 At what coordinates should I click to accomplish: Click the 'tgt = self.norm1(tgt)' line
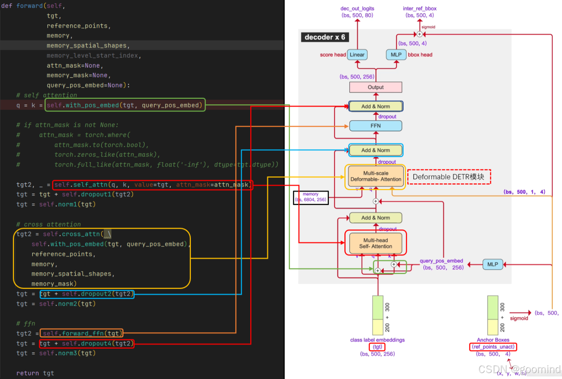click(56, 205)
